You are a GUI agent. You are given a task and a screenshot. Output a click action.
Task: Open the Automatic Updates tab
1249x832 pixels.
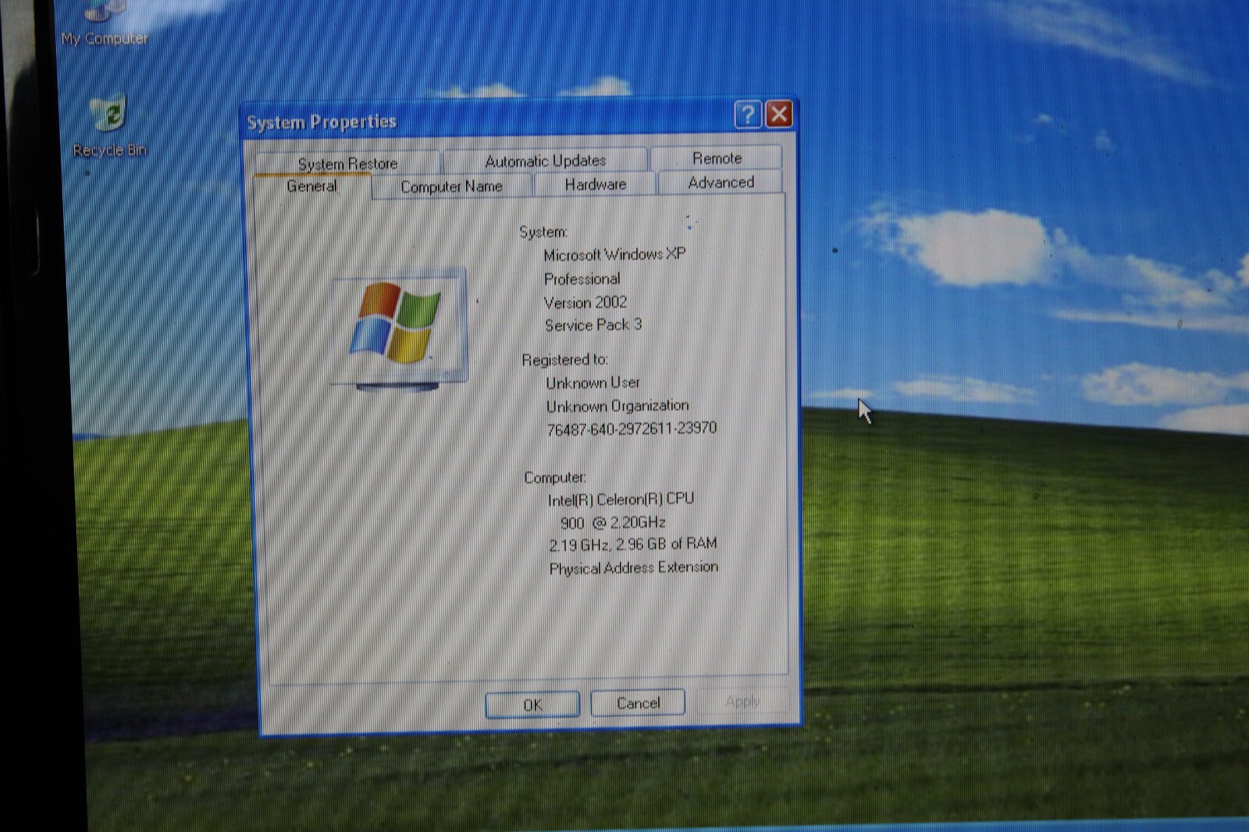[545, 161]
